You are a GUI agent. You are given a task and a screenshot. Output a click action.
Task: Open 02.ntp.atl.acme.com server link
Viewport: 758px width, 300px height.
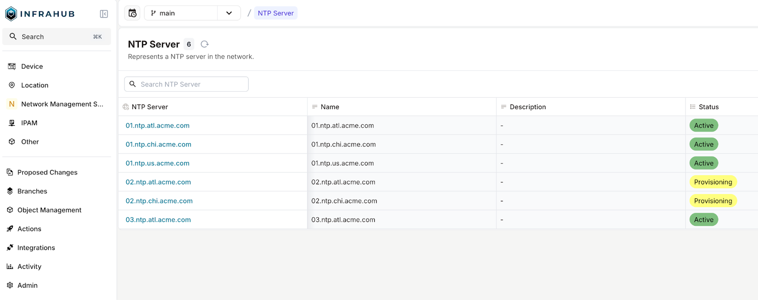point(158,182)
